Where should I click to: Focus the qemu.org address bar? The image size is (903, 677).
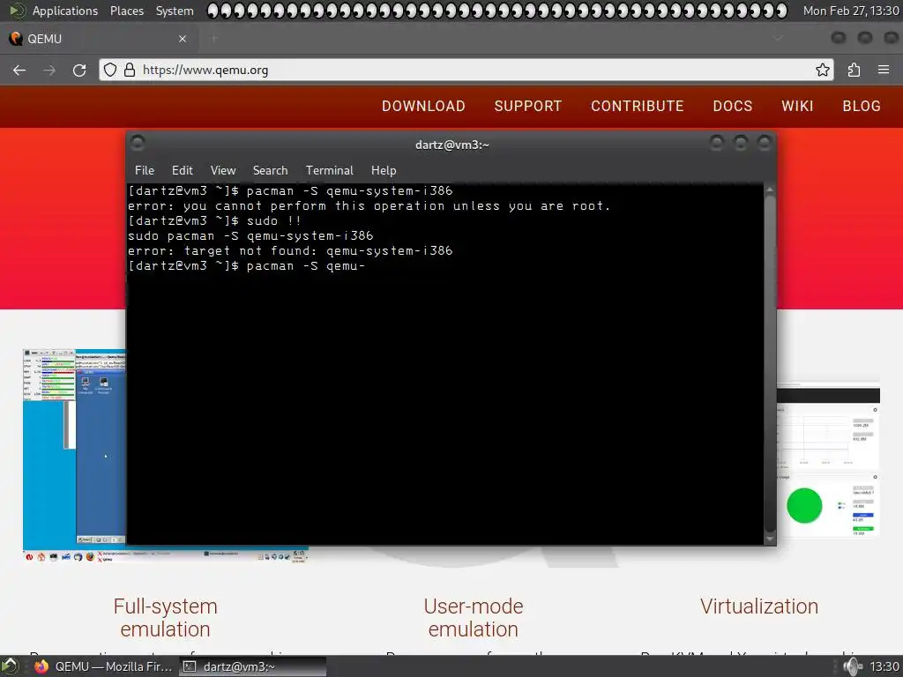coord(466,71)
